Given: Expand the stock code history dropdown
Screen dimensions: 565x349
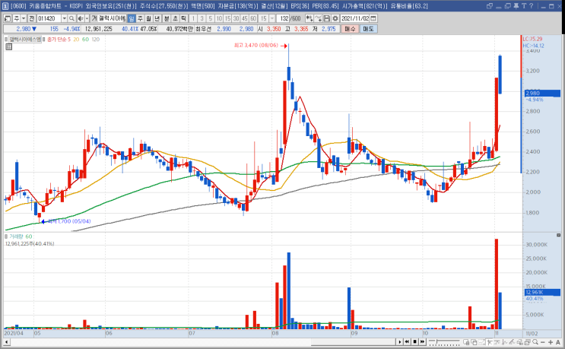Looking at the screenshot, I should pos(64,18).
